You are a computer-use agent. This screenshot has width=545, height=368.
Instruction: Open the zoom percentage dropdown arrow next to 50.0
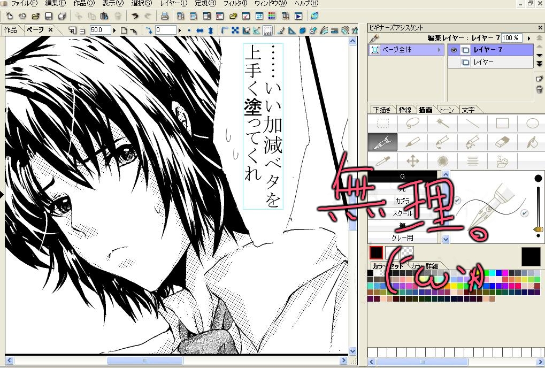pyautogui.click(x=114, y=30)
